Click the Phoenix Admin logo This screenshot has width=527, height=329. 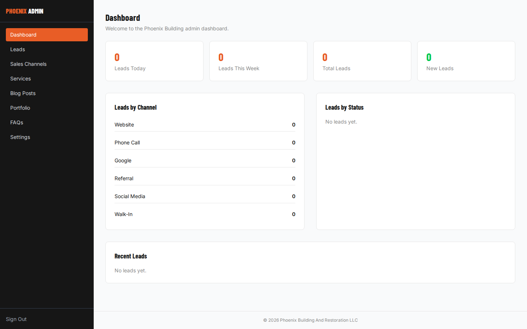[x=25, y=11]
